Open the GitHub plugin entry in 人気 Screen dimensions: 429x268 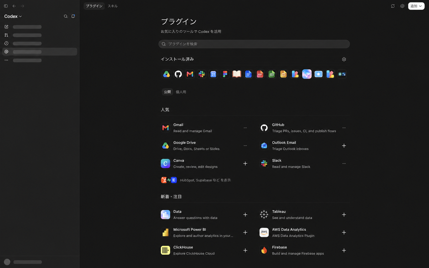[303, 128]
